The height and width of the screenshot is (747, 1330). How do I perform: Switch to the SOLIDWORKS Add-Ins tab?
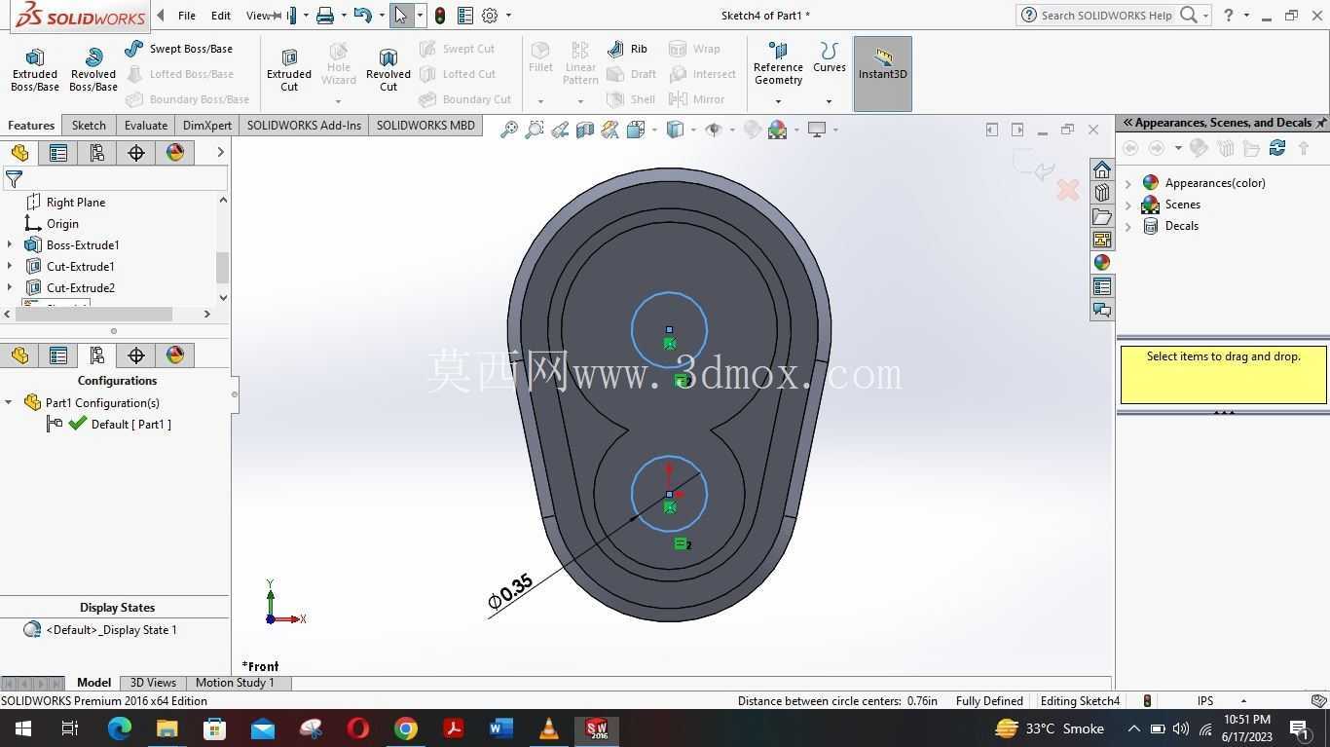click(x=304, y=126)
